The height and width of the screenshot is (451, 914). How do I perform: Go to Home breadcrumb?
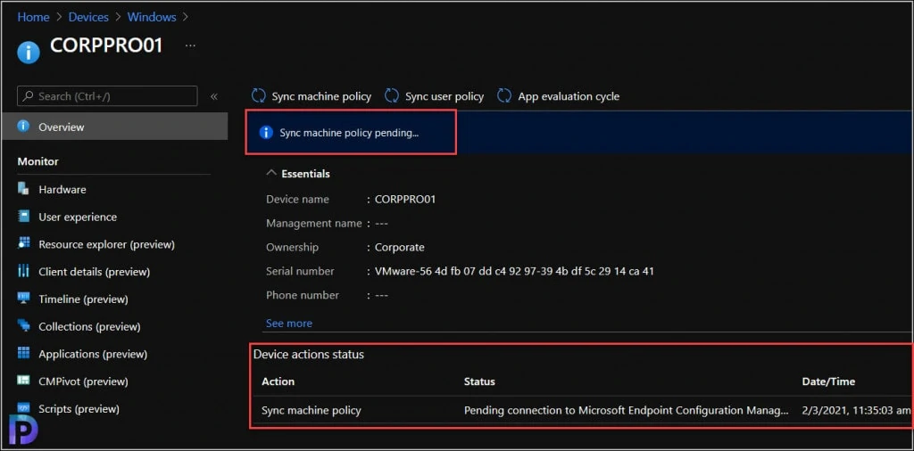tap(33, 17)
